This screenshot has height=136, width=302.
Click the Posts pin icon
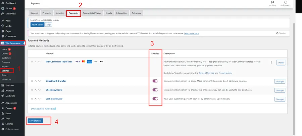tap(3, 21)
